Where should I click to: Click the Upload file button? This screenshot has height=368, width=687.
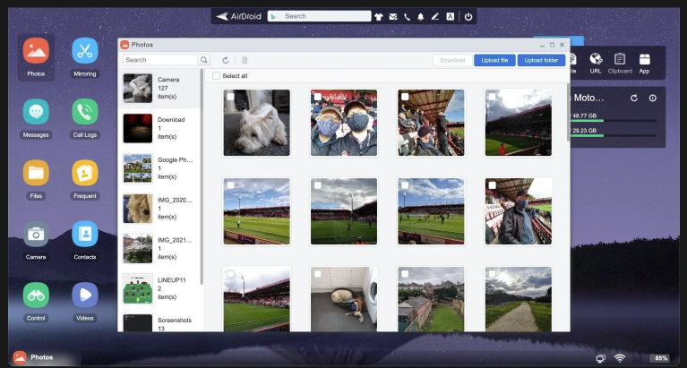[x=494, y=60]
